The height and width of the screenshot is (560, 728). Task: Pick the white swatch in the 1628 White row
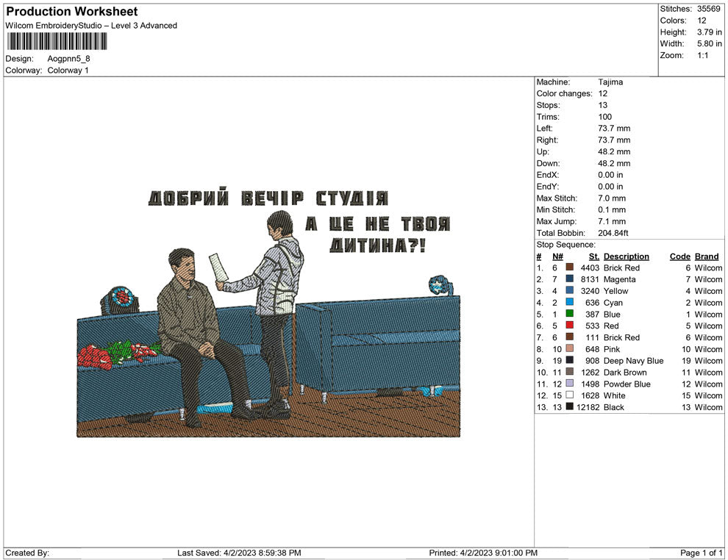(x=570, y=395)
